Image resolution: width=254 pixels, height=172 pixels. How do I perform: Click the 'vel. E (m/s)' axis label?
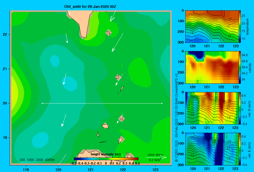[249, 150]
